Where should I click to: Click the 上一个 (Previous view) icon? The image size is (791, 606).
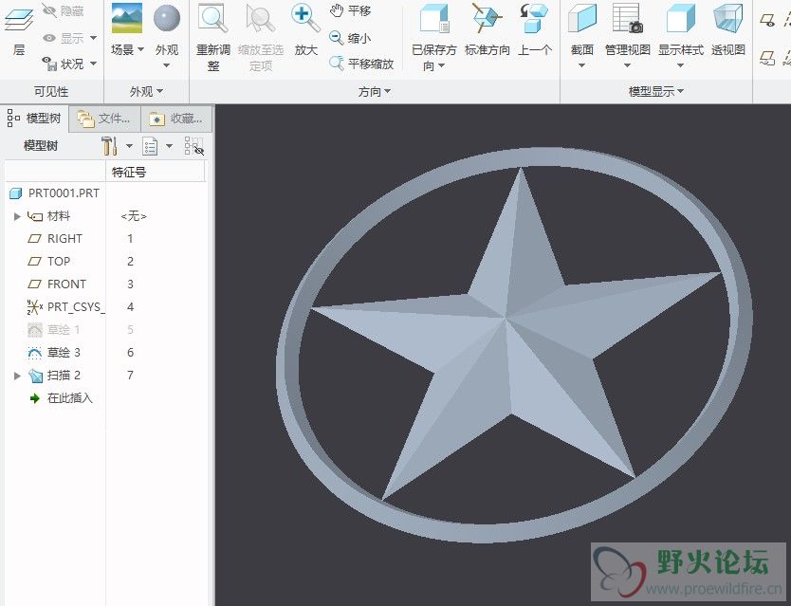[x=534, y=19]
